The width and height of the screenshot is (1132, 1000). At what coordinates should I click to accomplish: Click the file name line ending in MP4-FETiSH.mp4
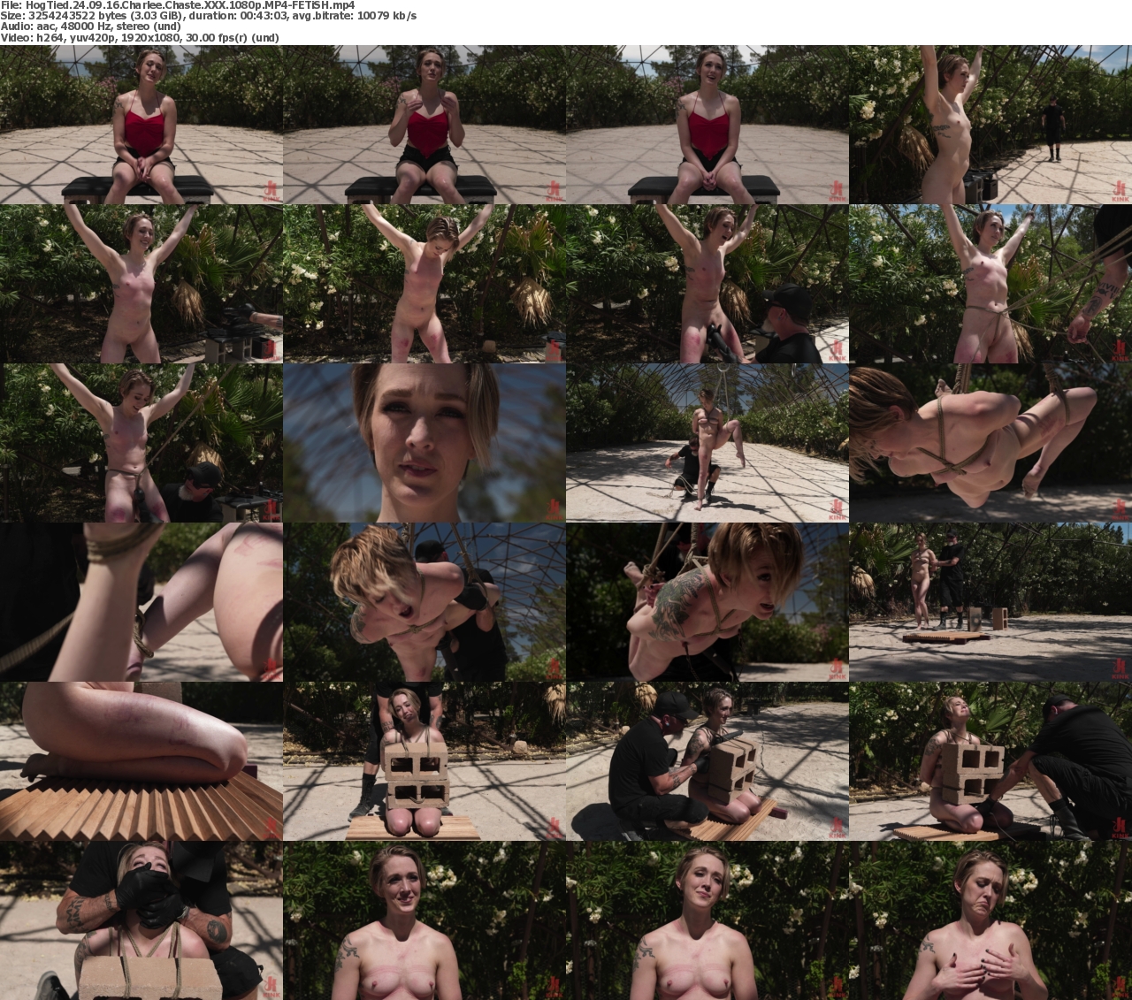pos(178,5)
